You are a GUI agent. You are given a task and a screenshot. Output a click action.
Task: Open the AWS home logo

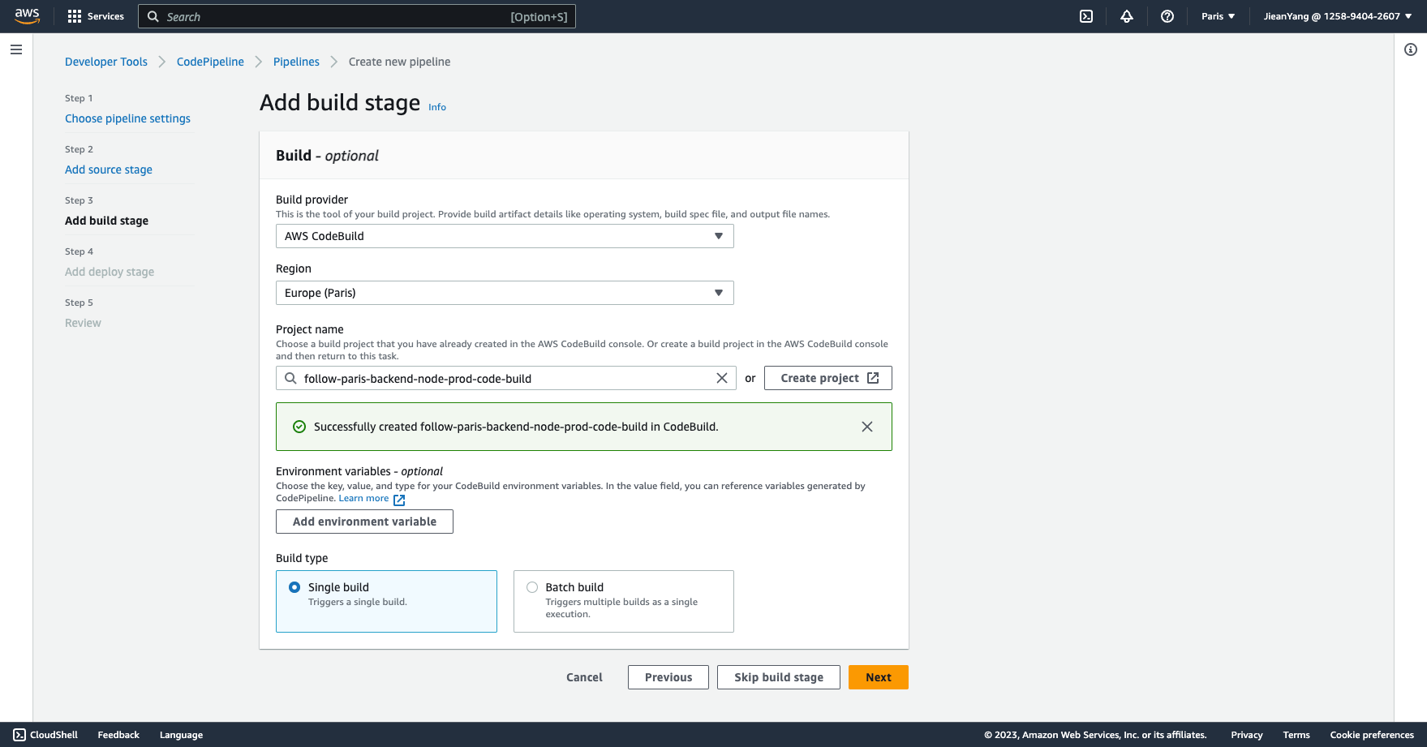[27, 16]
